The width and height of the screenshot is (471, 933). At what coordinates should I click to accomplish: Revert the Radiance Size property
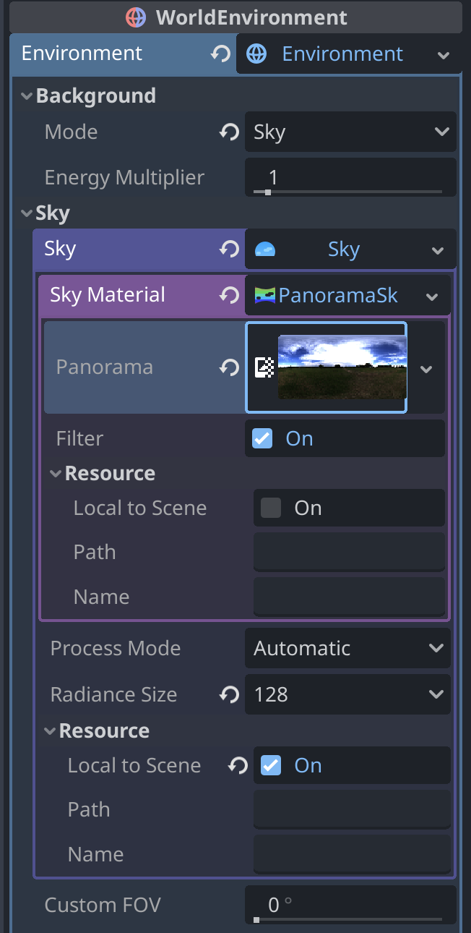tap(228, 694)
